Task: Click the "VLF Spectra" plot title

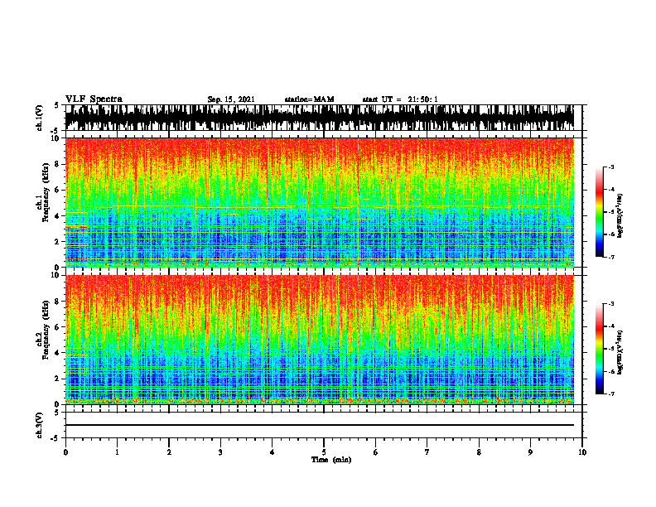Action: click(94, 99)
